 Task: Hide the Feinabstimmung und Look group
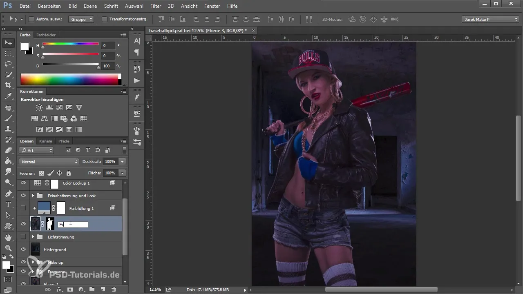tap(23, 196)
